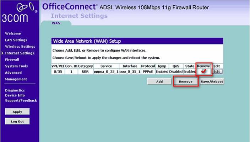Open System Tools menu
The image size is (250, 142).
coord(16,66)
